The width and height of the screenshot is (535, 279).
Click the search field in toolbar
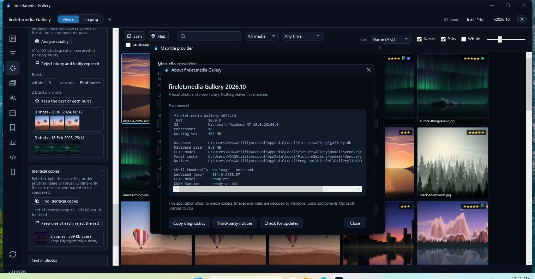(210, 36)
